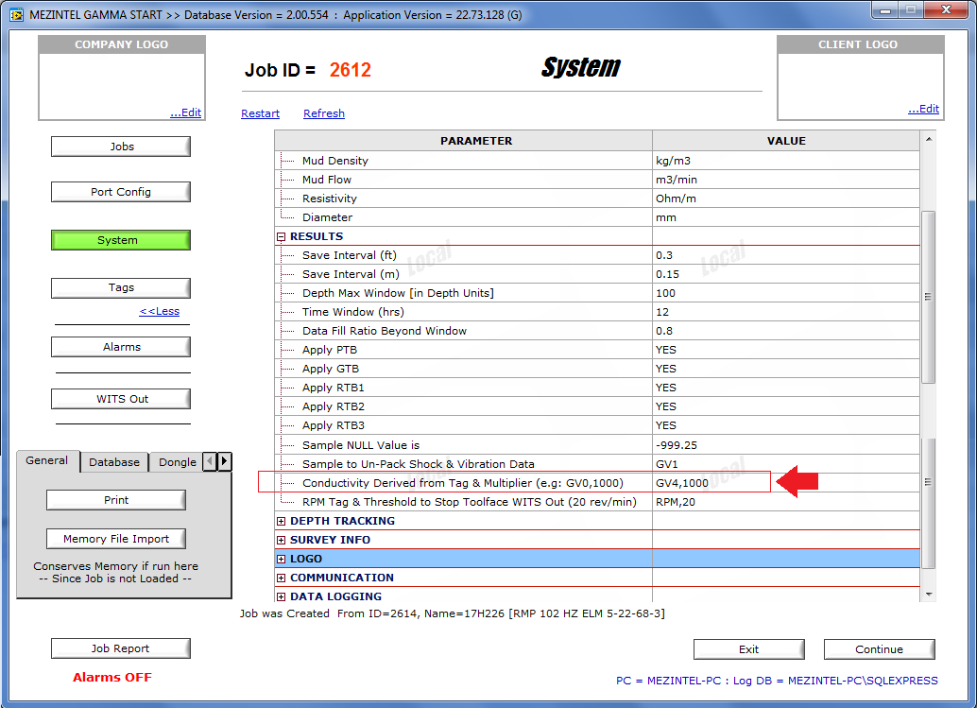Select Data Fill Ratio value 0.8
Image resolution: width=977 pixels, height=708 pixels.
tap(786, 331)
